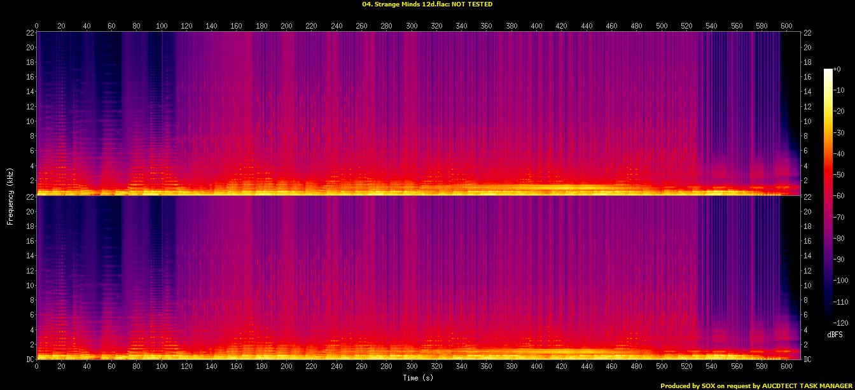Click the DC label on the left frequency axis
The width and height of the screenshot is (855, 390).
click(x=29, y=359)
